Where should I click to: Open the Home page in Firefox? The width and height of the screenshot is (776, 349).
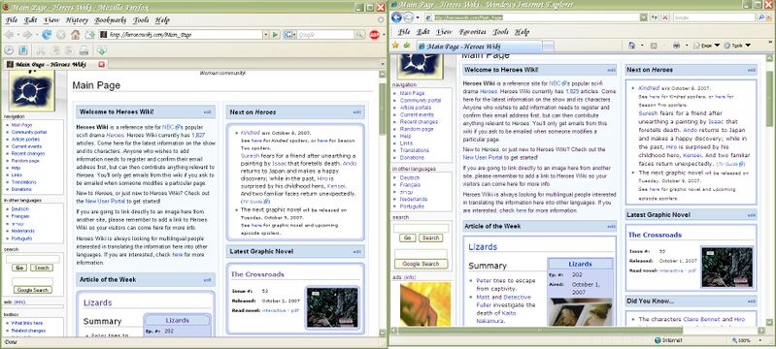pyautogui.click(x=75, y=35)
